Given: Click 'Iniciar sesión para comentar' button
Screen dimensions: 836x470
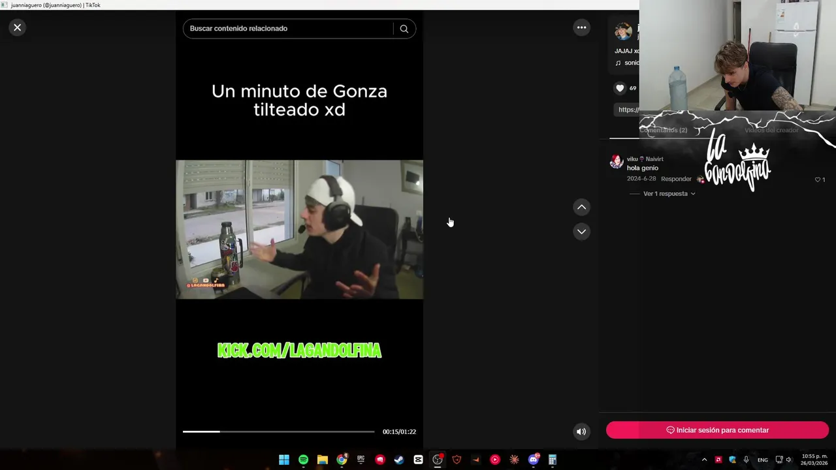Looking at the screenshot, I should [717, 430].
